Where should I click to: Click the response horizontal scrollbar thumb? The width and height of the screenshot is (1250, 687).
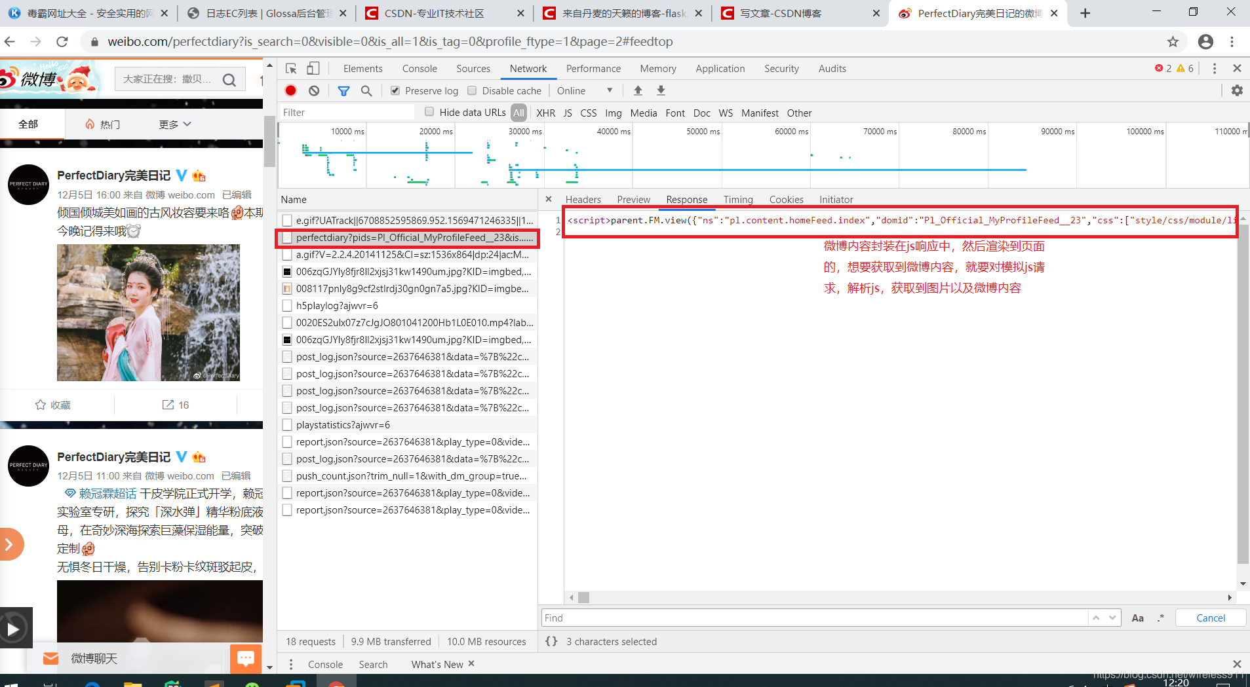click(583, 597)
